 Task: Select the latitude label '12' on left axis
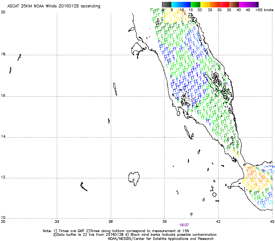pos(3,177)
